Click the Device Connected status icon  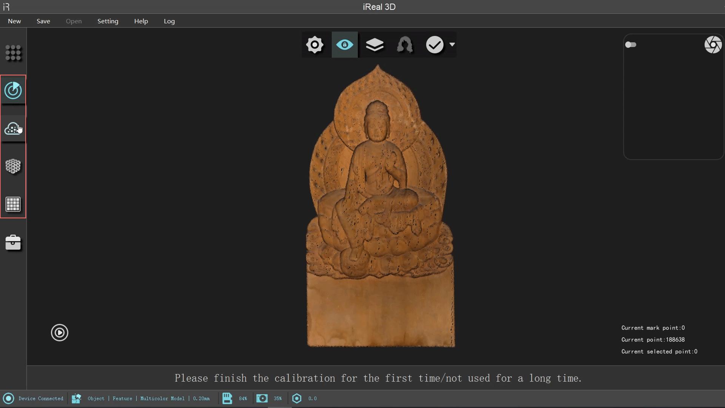8,399
